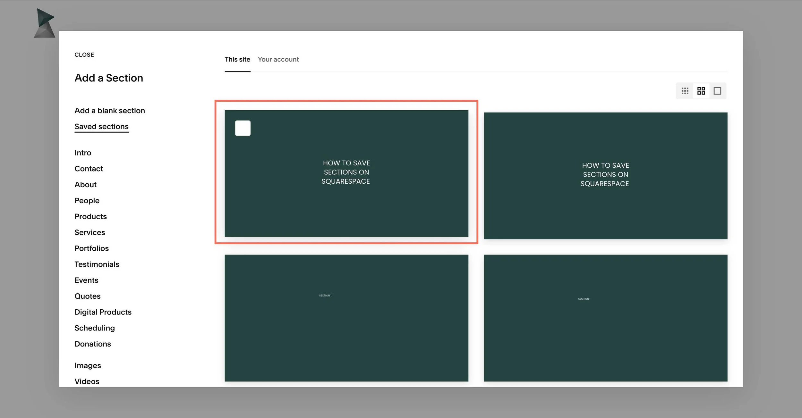Viewport: 802px width, 418px height.
Task: Click the triangular site logo
Action: coord(45,21)
